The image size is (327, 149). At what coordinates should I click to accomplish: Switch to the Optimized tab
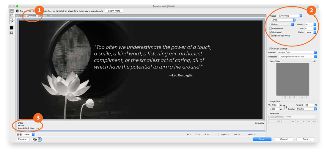[32, 16]
